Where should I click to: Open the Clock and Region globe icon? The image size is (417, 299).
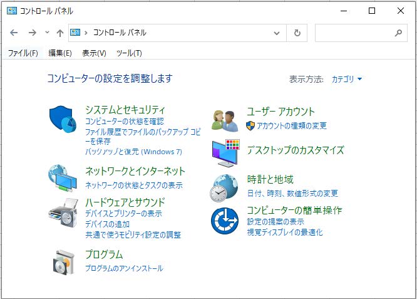click(x=224, y=188)
